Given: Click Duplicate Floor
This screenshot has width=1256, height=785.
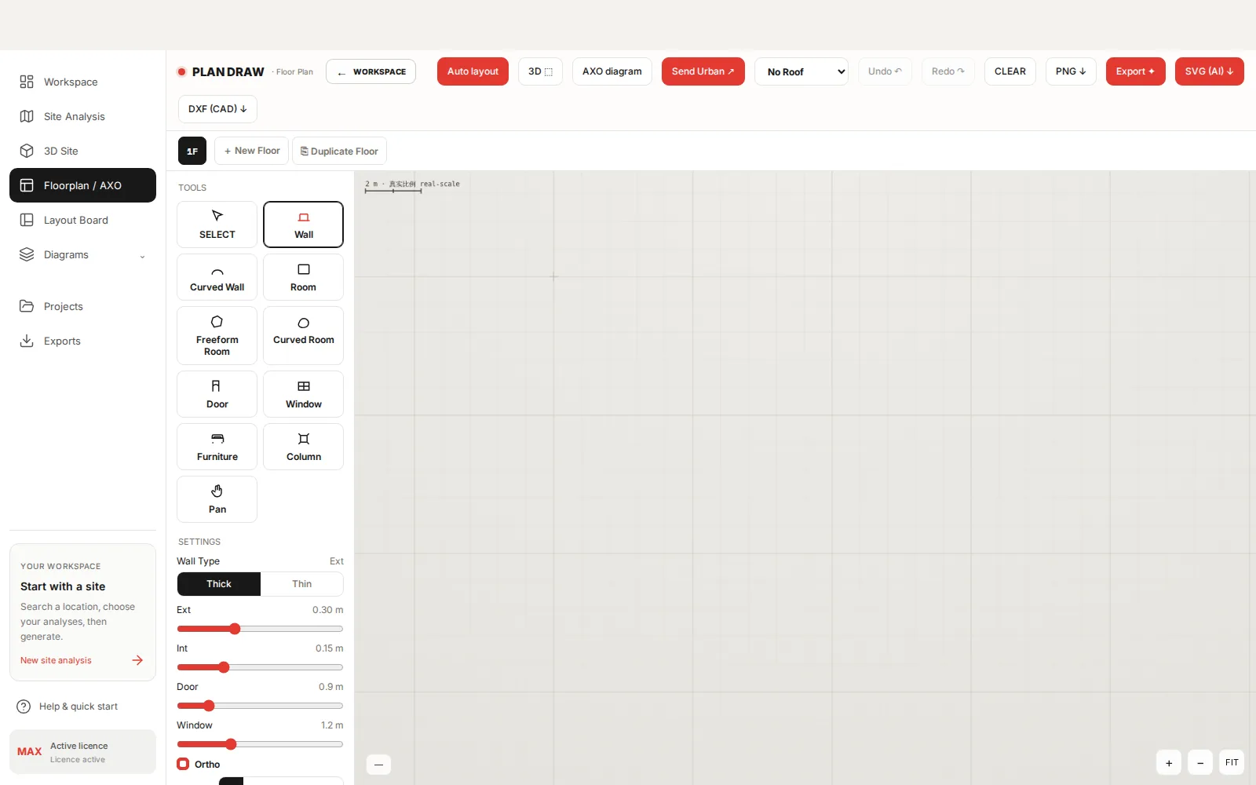Looking at the screenshot, I should 339,151.
